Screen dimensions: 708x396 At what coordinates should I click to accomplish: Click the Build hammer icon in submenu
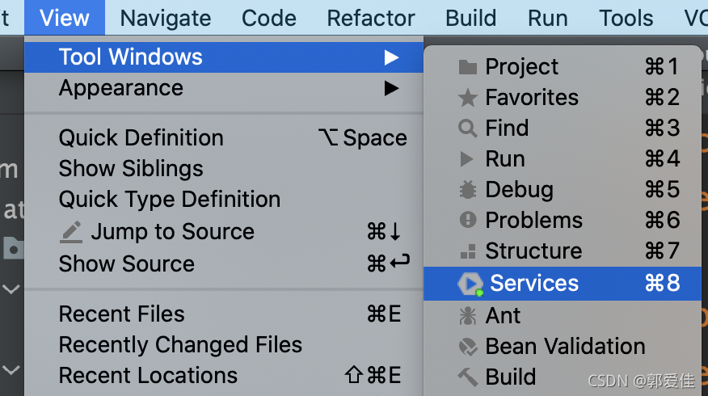[467, 377]
